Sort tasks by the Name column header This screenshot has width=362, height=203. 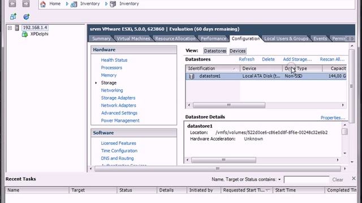37,190
